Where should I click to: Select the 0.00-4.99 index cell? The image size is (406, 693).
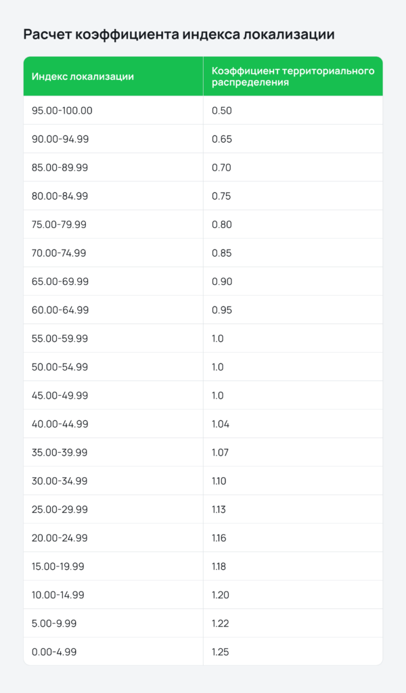point(54,652)
